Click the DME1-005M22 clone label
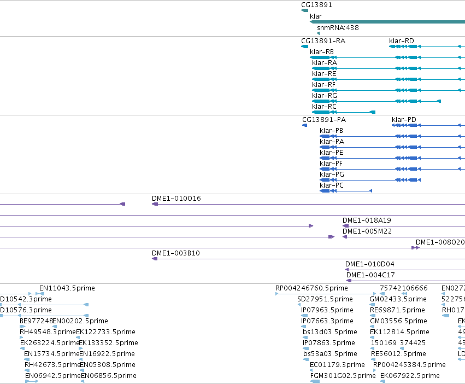This screenshot has width=465, height=384. (x=367, y=231)
